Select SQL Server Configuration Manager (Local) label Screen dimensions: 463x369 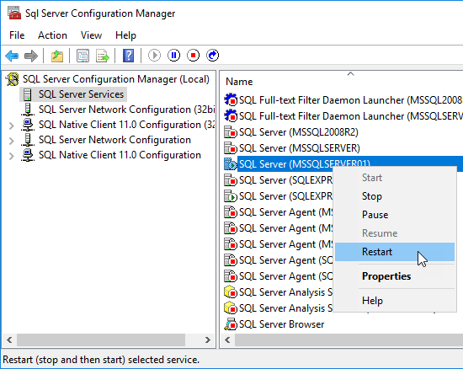116,79
